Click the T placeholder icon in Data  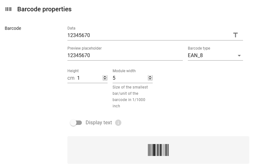point(235,35)
